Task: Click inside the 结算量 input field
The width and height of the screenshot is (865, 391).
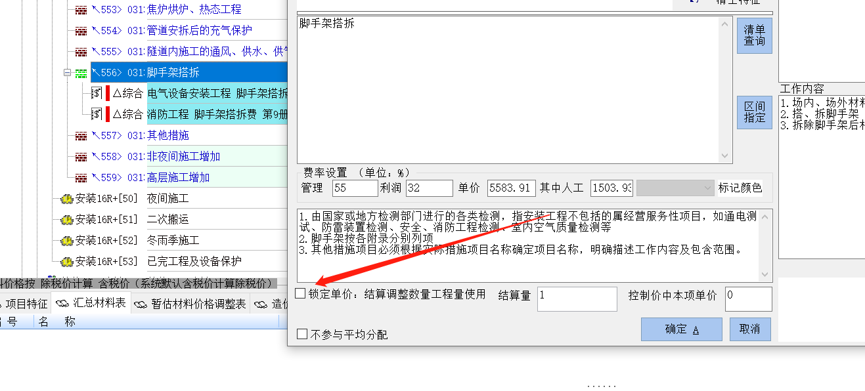Action: (577, 298)
